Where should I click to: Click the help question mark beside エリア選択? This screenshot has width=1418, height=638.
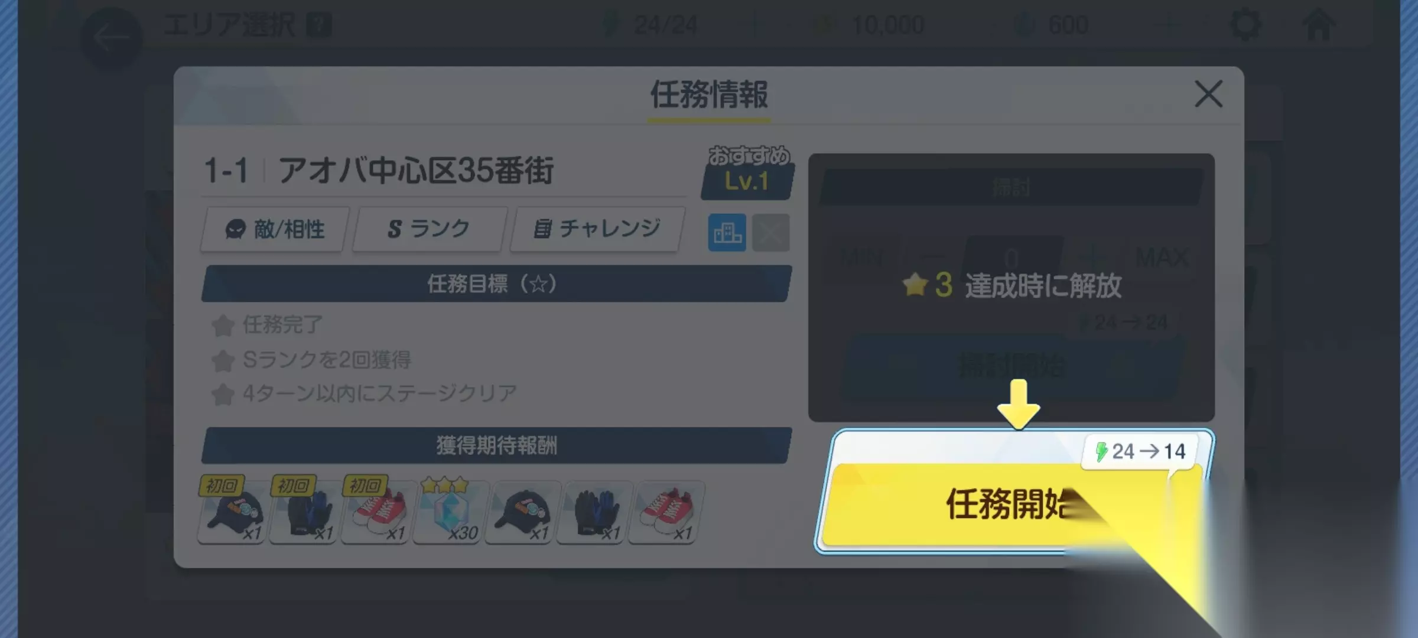tap(319, 25)
